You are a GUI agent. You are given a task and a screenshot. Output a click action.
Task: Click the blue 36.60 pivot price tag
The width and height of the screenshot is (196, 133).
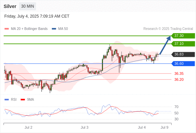pos(183,64)
